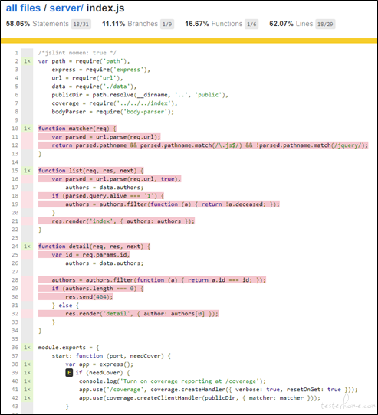Click the 1/9 branches fraction badge
Viewport: 378px width, 415px height.
coord(167,24)
